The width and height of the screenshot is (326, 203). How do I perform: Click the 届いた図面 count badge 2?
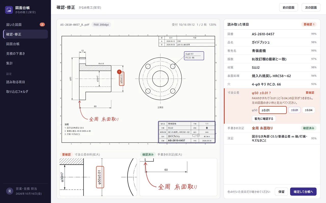(x=42, y=25)
